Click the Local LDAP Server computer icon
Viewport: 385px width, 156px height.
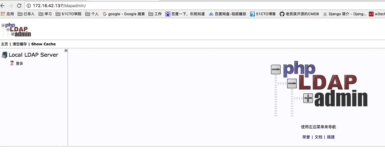click(4, 55)
